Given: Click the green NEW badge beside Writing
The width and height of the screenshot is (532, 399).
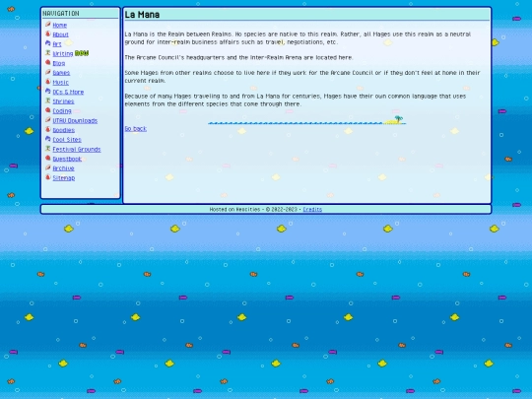Looking at the screenshot, I should coord(82,53).
